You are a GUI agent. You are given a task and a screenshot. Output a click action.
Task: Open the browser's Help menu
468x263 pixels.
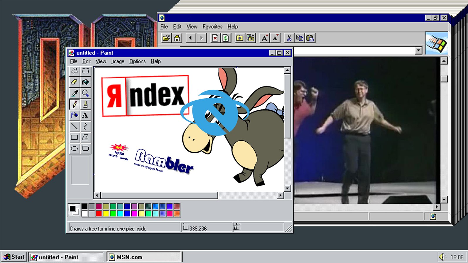click(x=233, y=27)
